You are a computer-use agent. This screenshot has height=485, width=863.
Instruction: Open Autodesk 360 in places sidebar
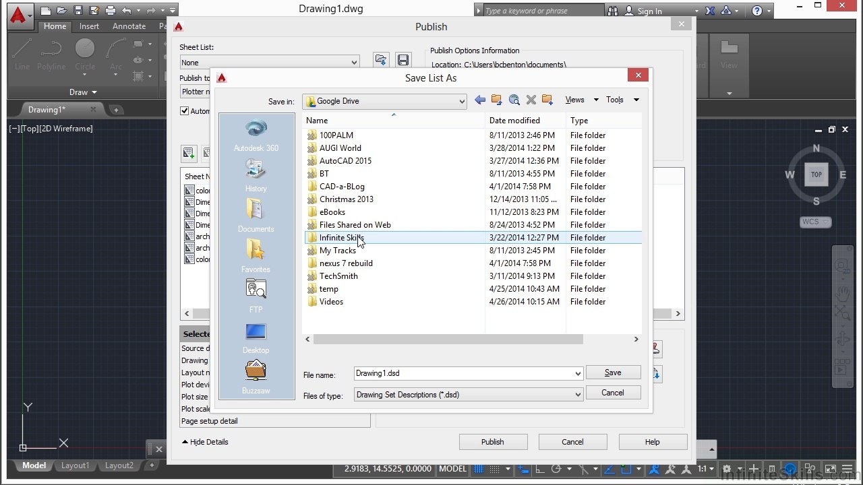(256, 135)
